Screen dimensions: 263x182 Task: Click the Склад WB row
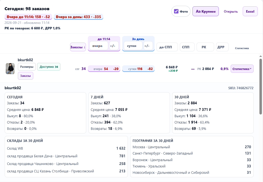click(66, 149)
